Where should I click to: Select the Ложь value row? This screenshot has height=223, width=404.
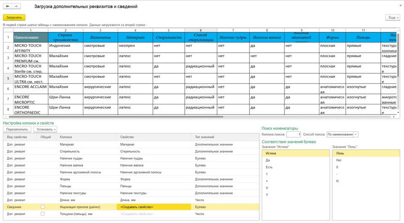tap(366, 153)
